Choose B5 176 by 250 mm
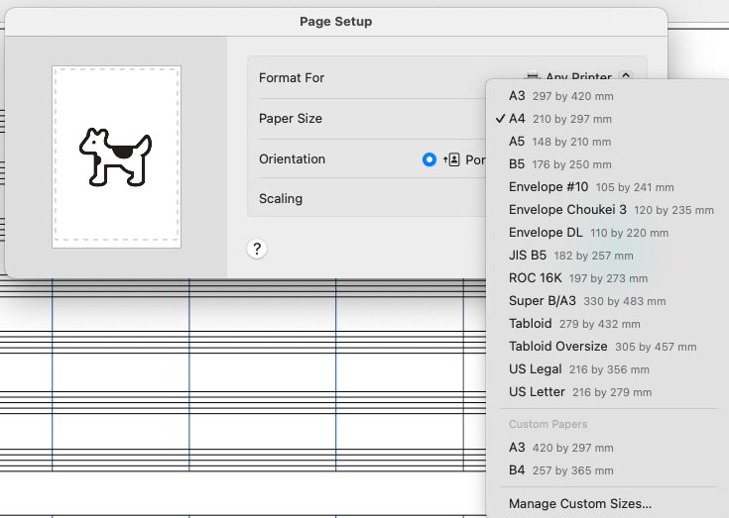Viewport: 729px width, 518px height. point(560,164)
